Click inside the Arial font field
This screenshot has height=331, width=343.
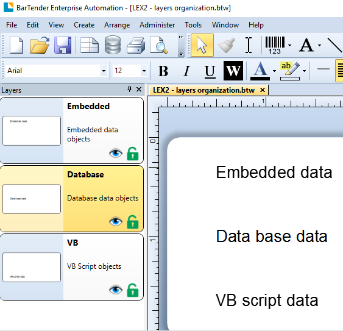(x=53, y=71)
